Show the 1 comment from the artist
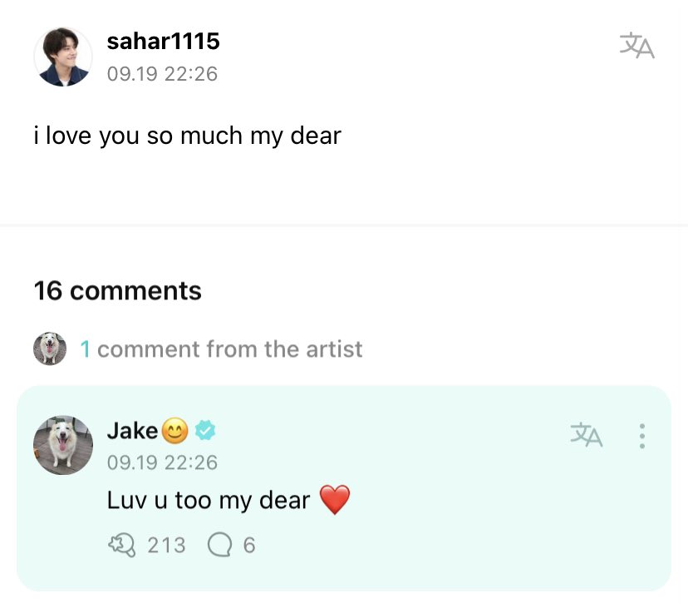 pyautogui.click(x=221, y=349)
